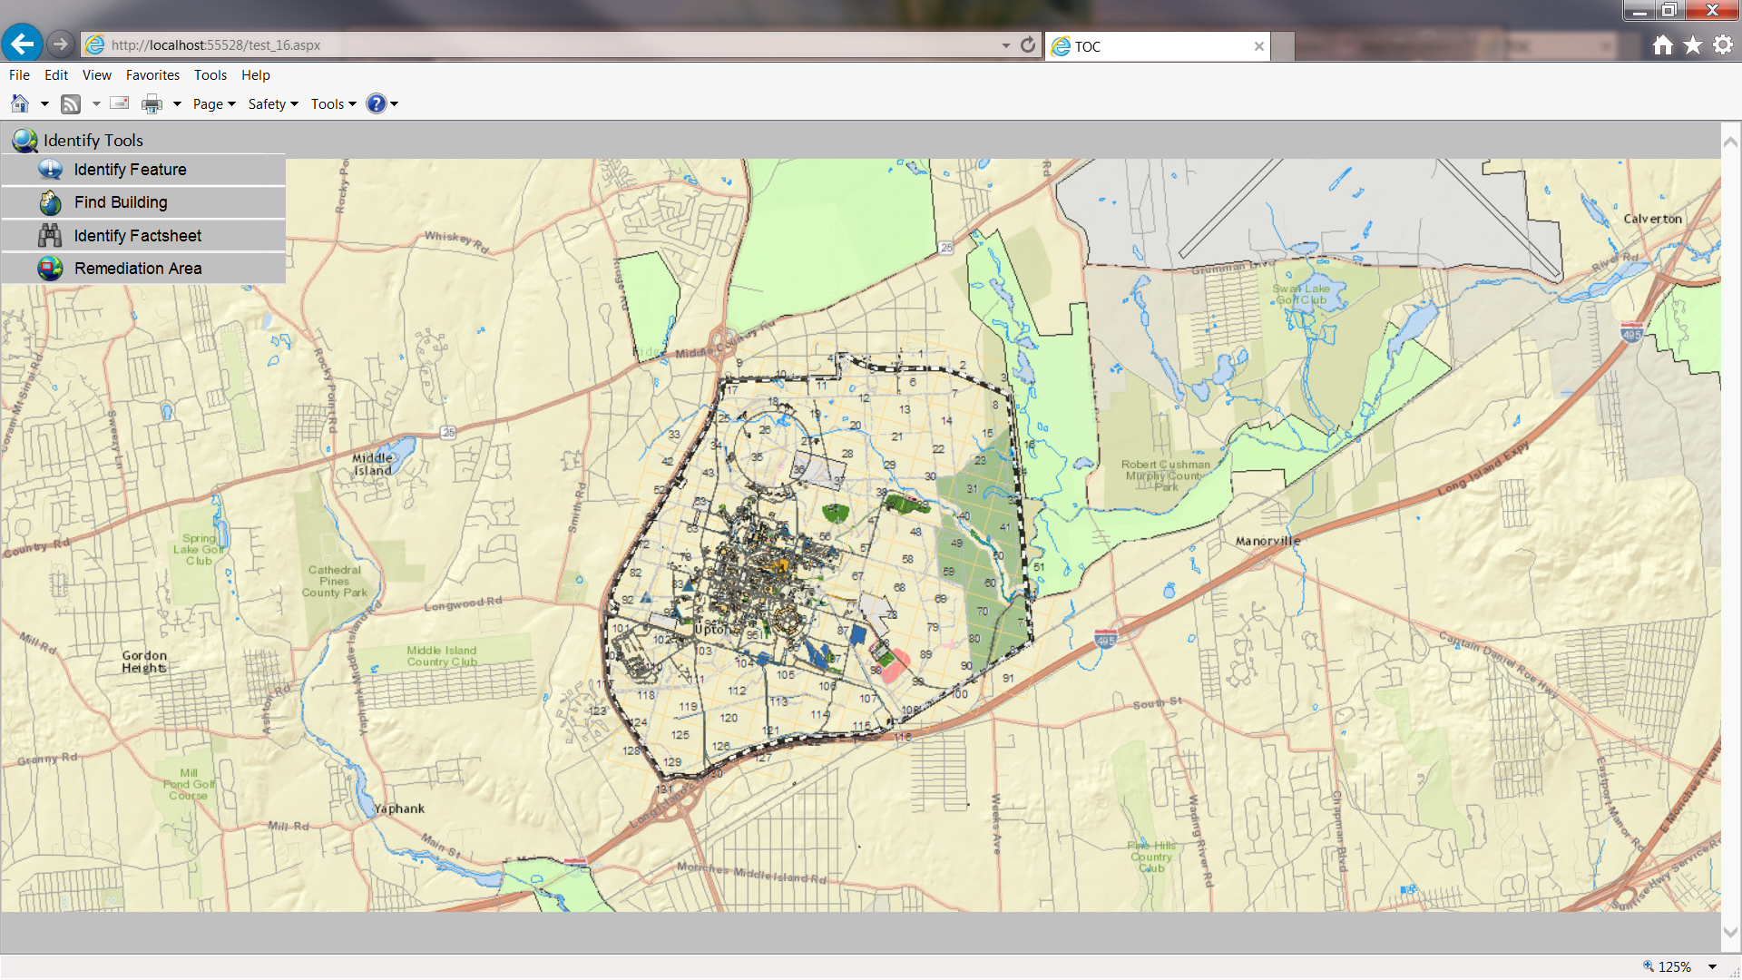Click the blue Help question icon
The height and width of the screenshot is (980, 1742).
(x=376, y=103)
